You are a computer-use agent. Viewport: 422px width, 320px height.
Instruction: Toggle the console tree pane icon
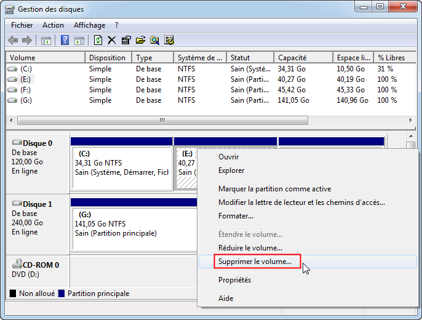46,41
